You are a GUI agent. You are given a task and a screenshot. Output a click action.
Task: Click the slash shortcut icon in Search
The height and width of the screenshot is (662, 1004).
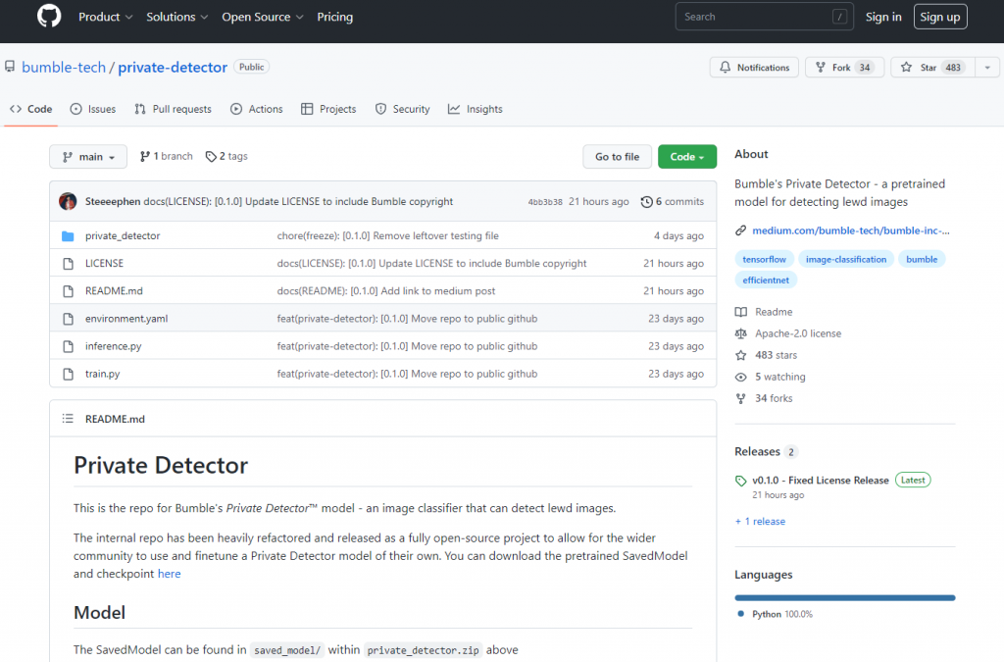(x=839, y=17)
